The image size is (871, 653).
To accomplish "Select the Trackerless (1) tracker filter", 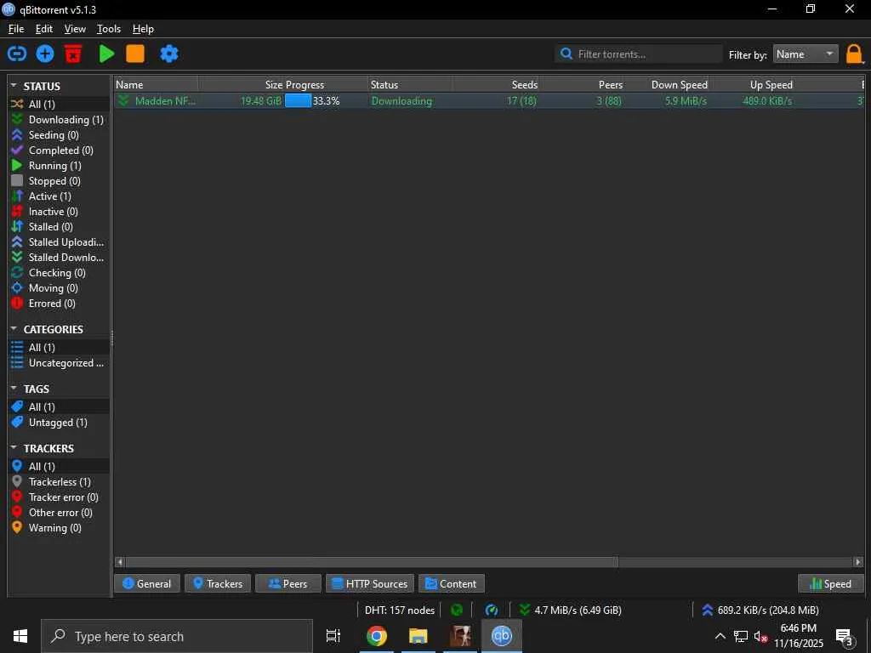I will (x=59, y=482).
